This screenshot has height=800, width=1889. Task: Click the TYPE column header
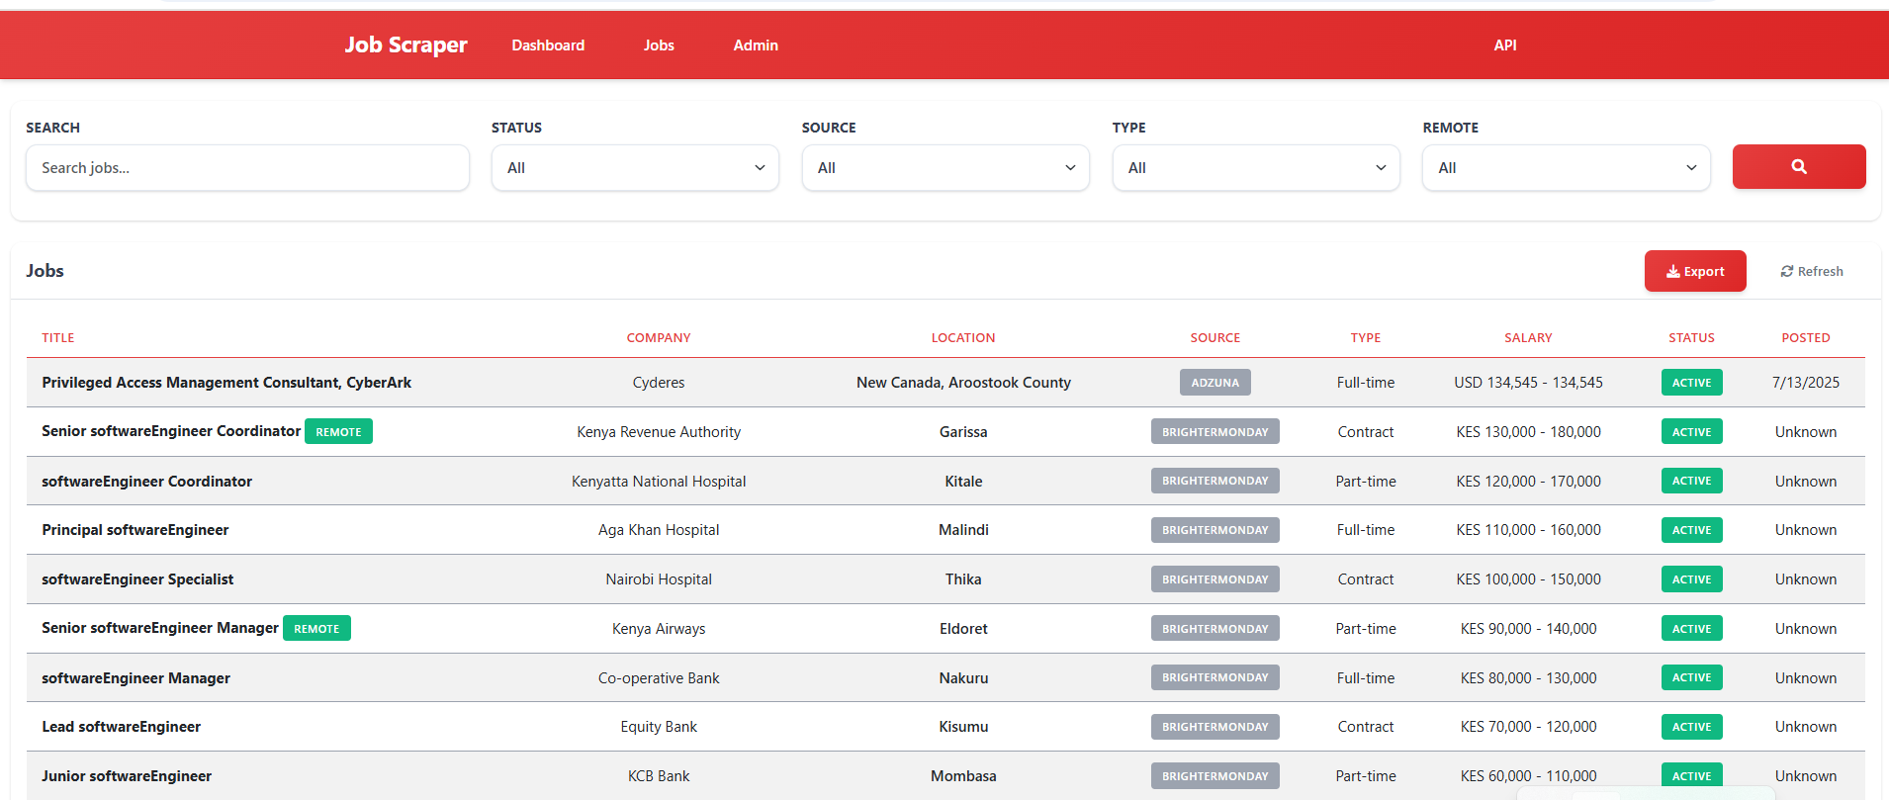pos(1366,338)
